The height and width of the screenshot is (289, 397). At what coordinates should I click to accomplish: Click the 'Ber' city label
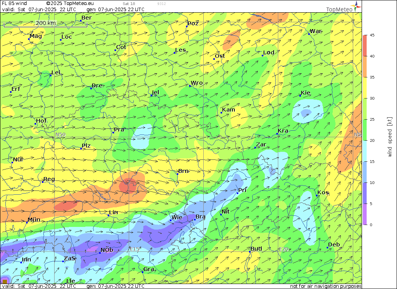point(86,18)
